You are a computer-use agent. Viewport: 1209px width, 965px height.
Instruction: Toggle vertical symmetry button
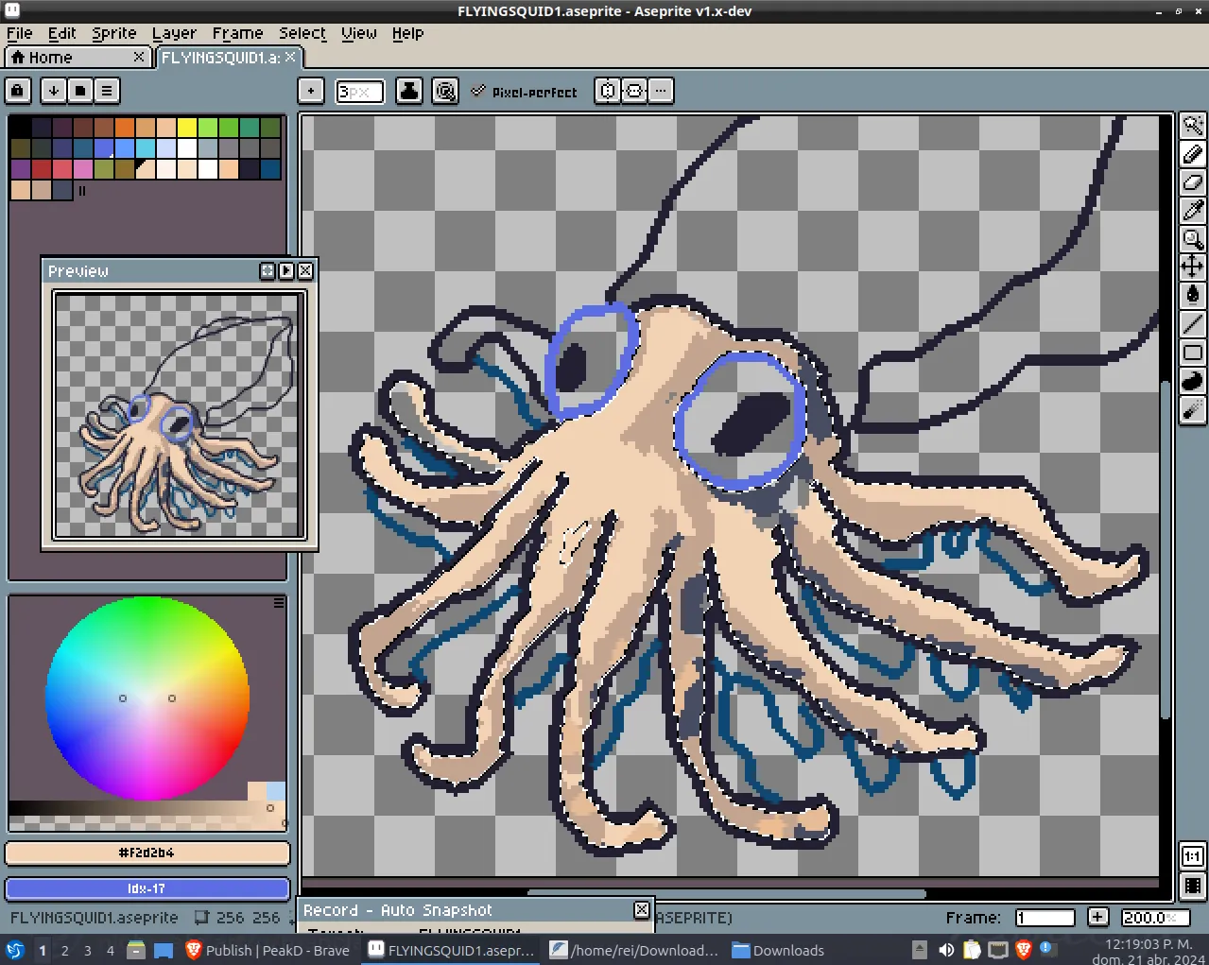pos(634,91)
